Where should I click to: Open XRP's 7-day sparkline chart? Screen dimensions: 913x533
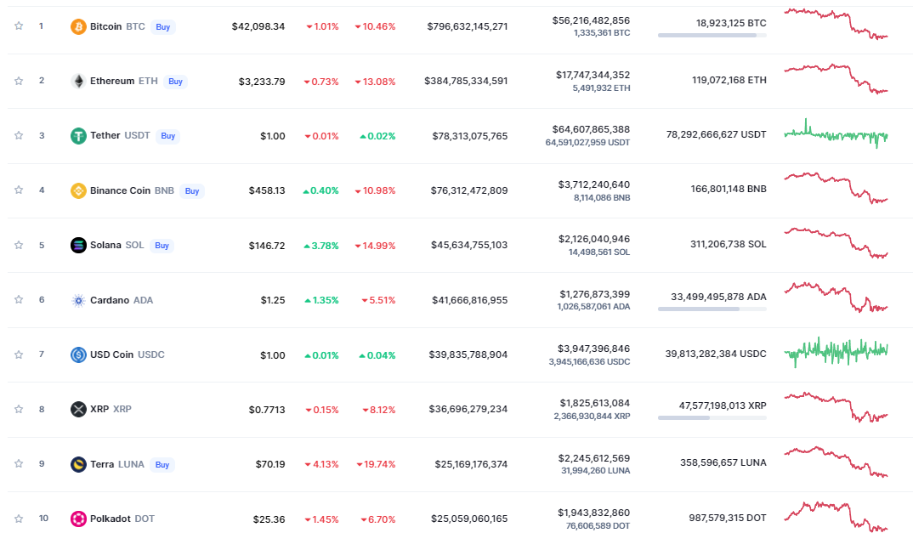836,407
